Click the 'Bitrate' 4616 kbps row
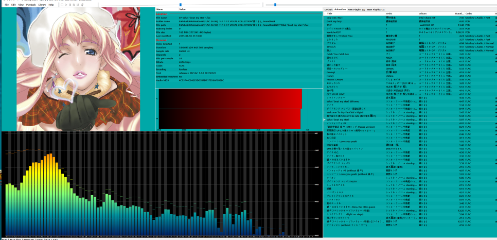Viewport: 497px width, 240px height. [x=239, y=62]
